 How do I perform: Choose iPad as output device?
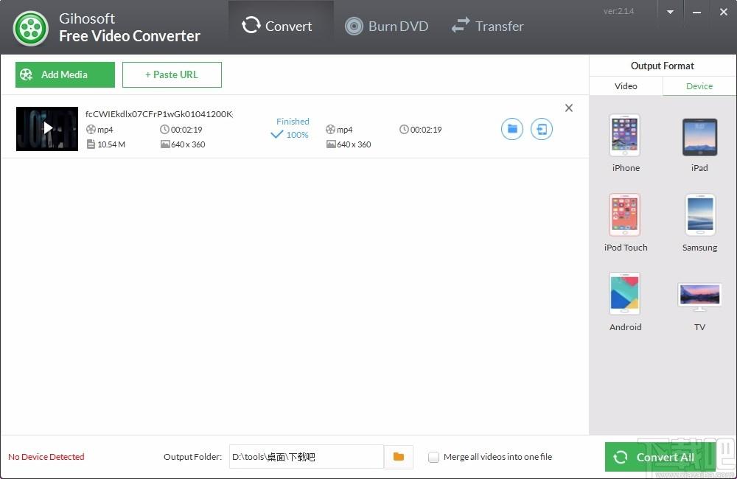click(699, 144)
